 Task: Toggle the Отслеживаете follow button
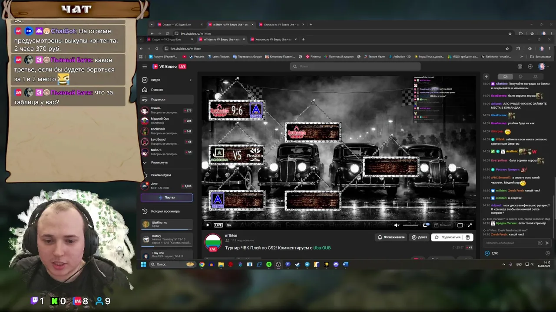tap(391, 237)
